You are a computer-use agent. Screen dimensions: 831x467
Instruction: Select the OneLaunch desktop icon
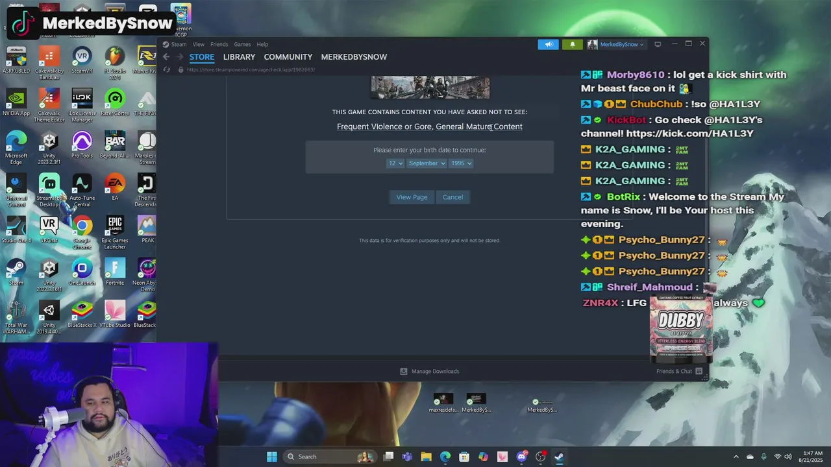tap(82, 272)
